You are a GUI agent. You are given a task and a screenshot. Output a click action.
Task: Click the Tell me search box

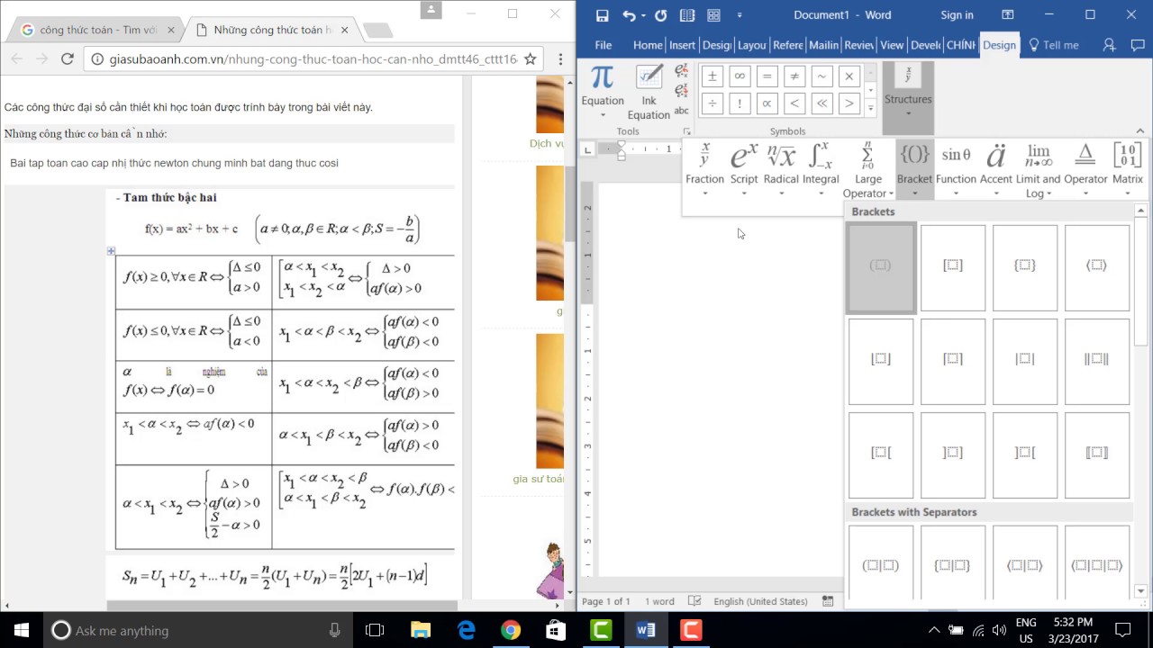1054,45
